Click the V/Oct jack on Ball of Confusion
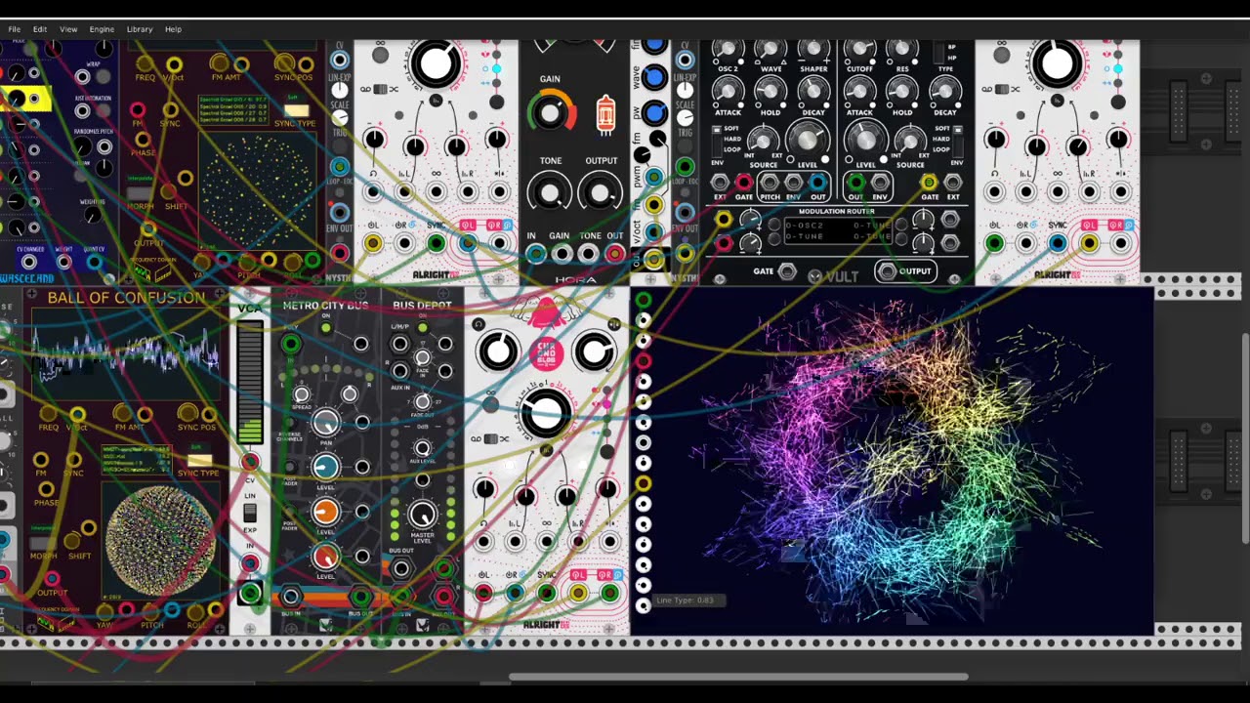The width and height of the screenshot is (1250, 703). pos(76,416)
